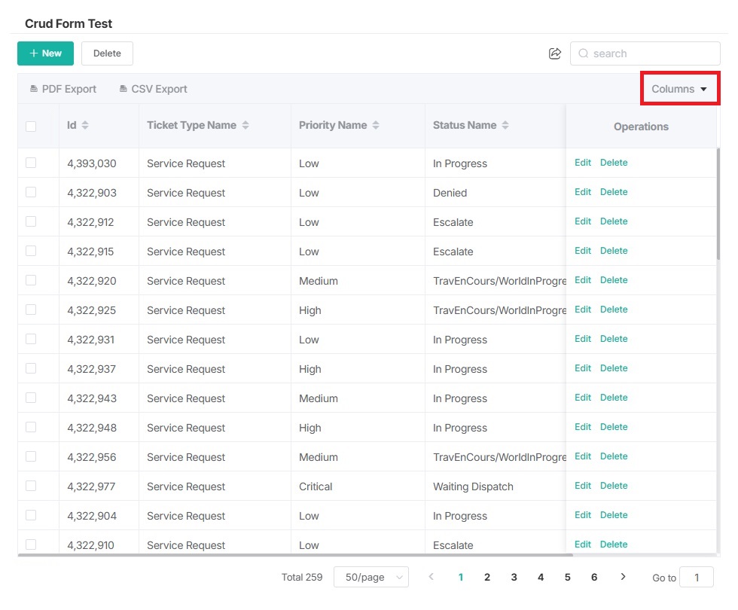738x610 pixels.
Task: Click the New button
Action: pyautogui.click(x=46, y=53)
